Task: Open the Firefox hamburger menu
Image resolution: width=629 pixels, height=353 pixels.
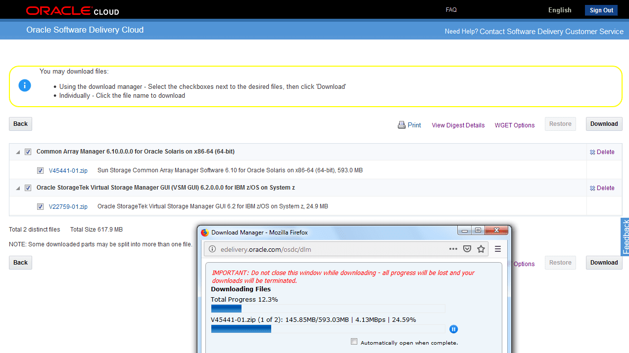Action: pos(498,249)
